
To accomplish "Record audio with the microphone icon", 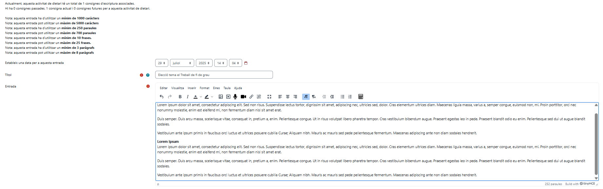I will point(235,97).
